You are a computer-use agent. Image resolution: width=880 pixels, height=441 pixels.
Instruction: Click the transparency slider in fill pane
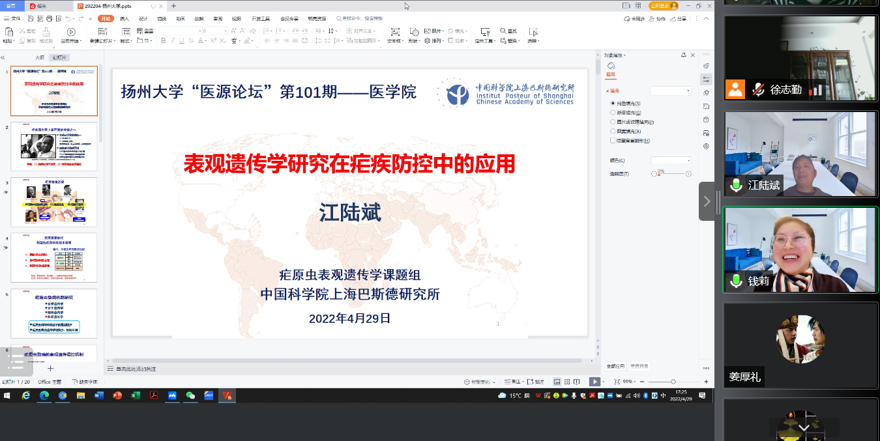[671, 174]
